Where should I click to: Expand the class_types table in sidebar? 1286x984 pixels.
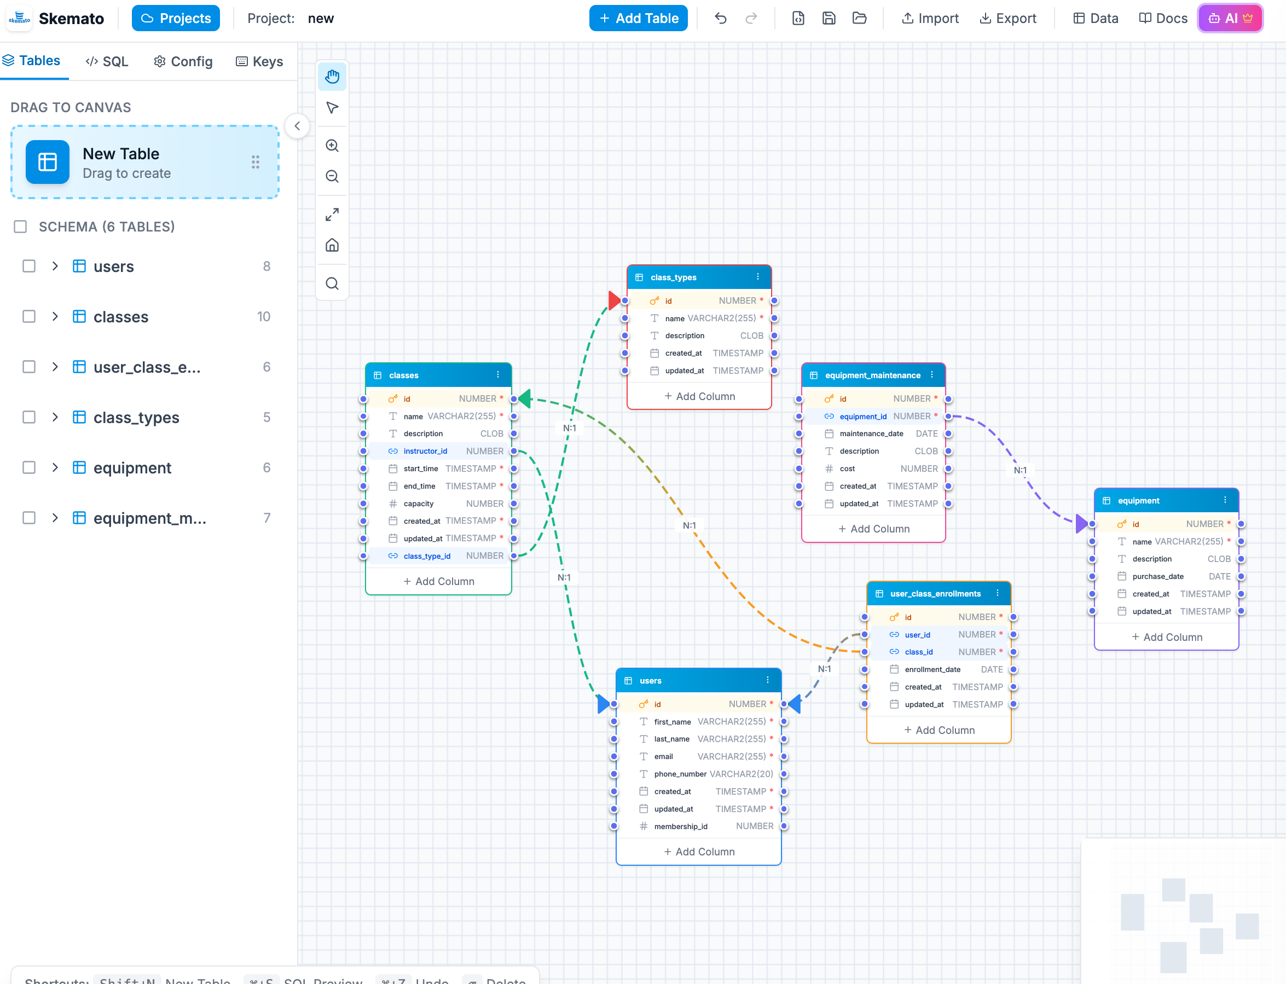point(55,417)
